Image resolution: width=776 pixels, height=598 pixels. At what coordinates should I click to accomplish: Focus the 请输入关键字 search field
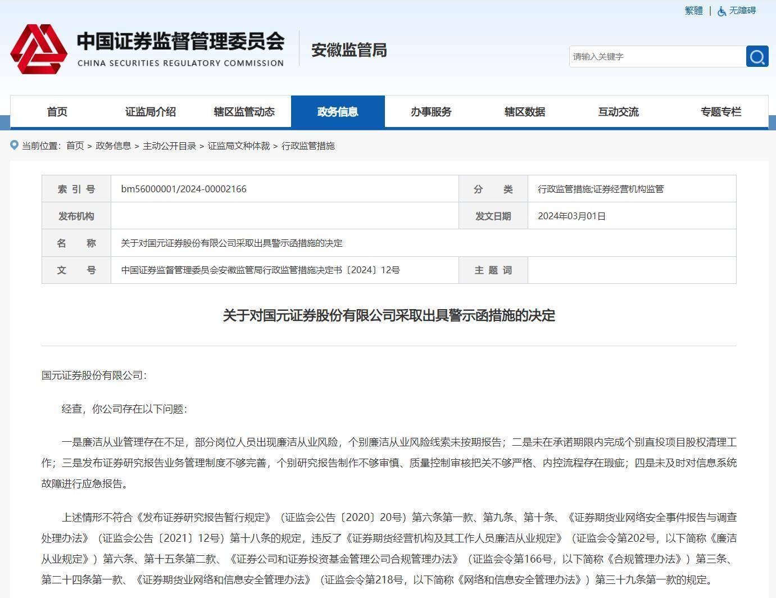657,56
